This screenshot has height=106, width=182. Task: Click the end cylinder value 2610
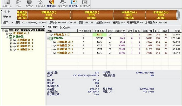coord(150,35)
